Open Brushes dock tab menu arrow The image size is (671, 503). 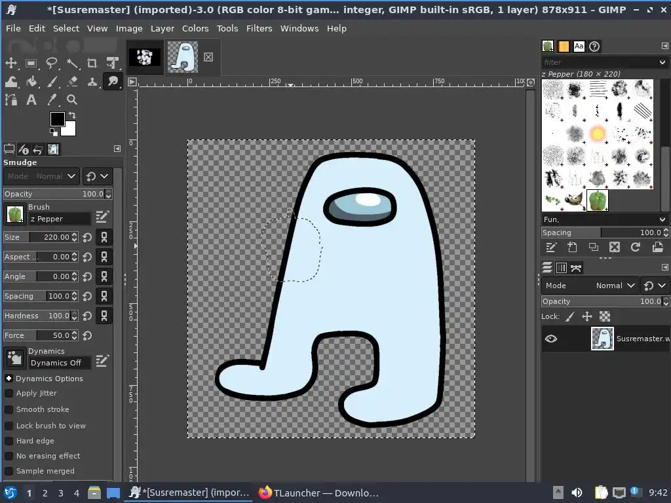664,47
